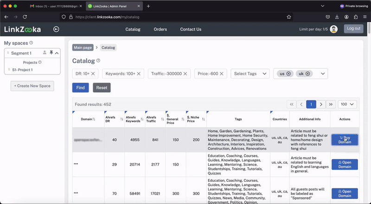Go to the next results page arrow
The height and width of the screenshot is (204, 371).
click(x=321, y=104)
